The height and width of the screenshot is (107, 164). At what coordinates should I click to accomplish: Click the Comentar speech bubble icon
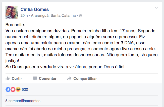pyautogui.click(x=35, y=78)
